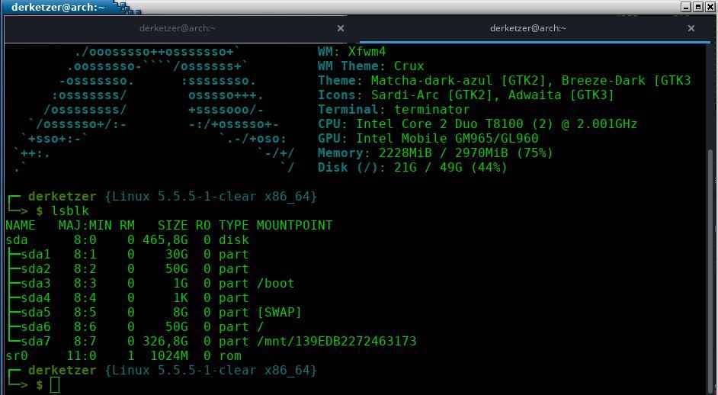Screen dimensions: 718x395
Task: Click the Terminal: terminator line
Action: [x=394, y=110]
